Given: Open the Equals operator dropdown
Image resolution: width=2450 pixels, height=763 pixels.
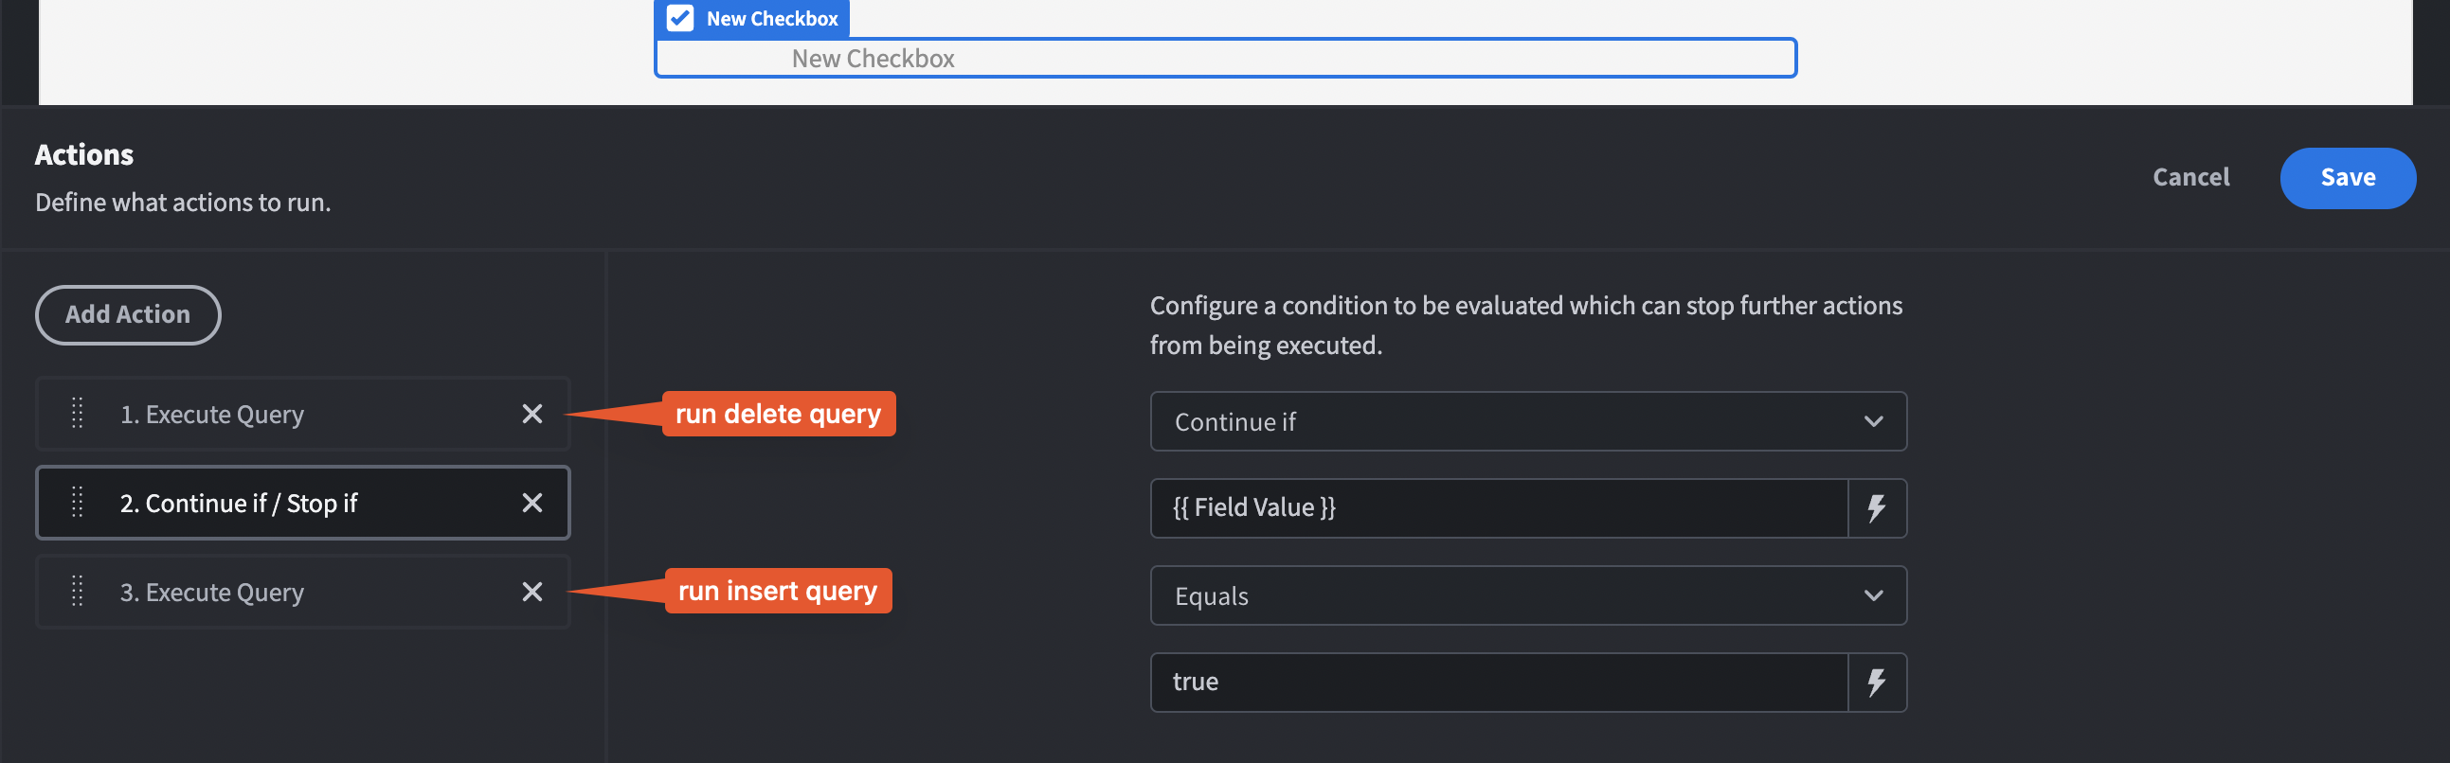Looking at the screenshot, I should (x=1527, y=594).
